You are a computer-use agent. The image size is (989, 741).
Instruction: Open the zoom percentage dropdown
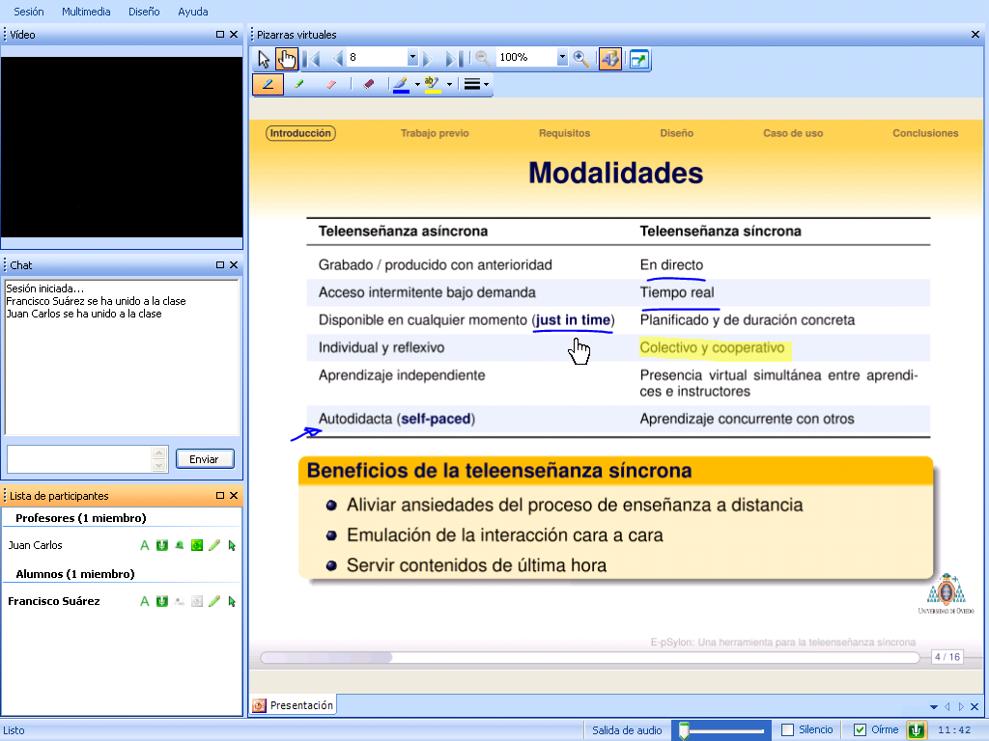coord(562,57)
